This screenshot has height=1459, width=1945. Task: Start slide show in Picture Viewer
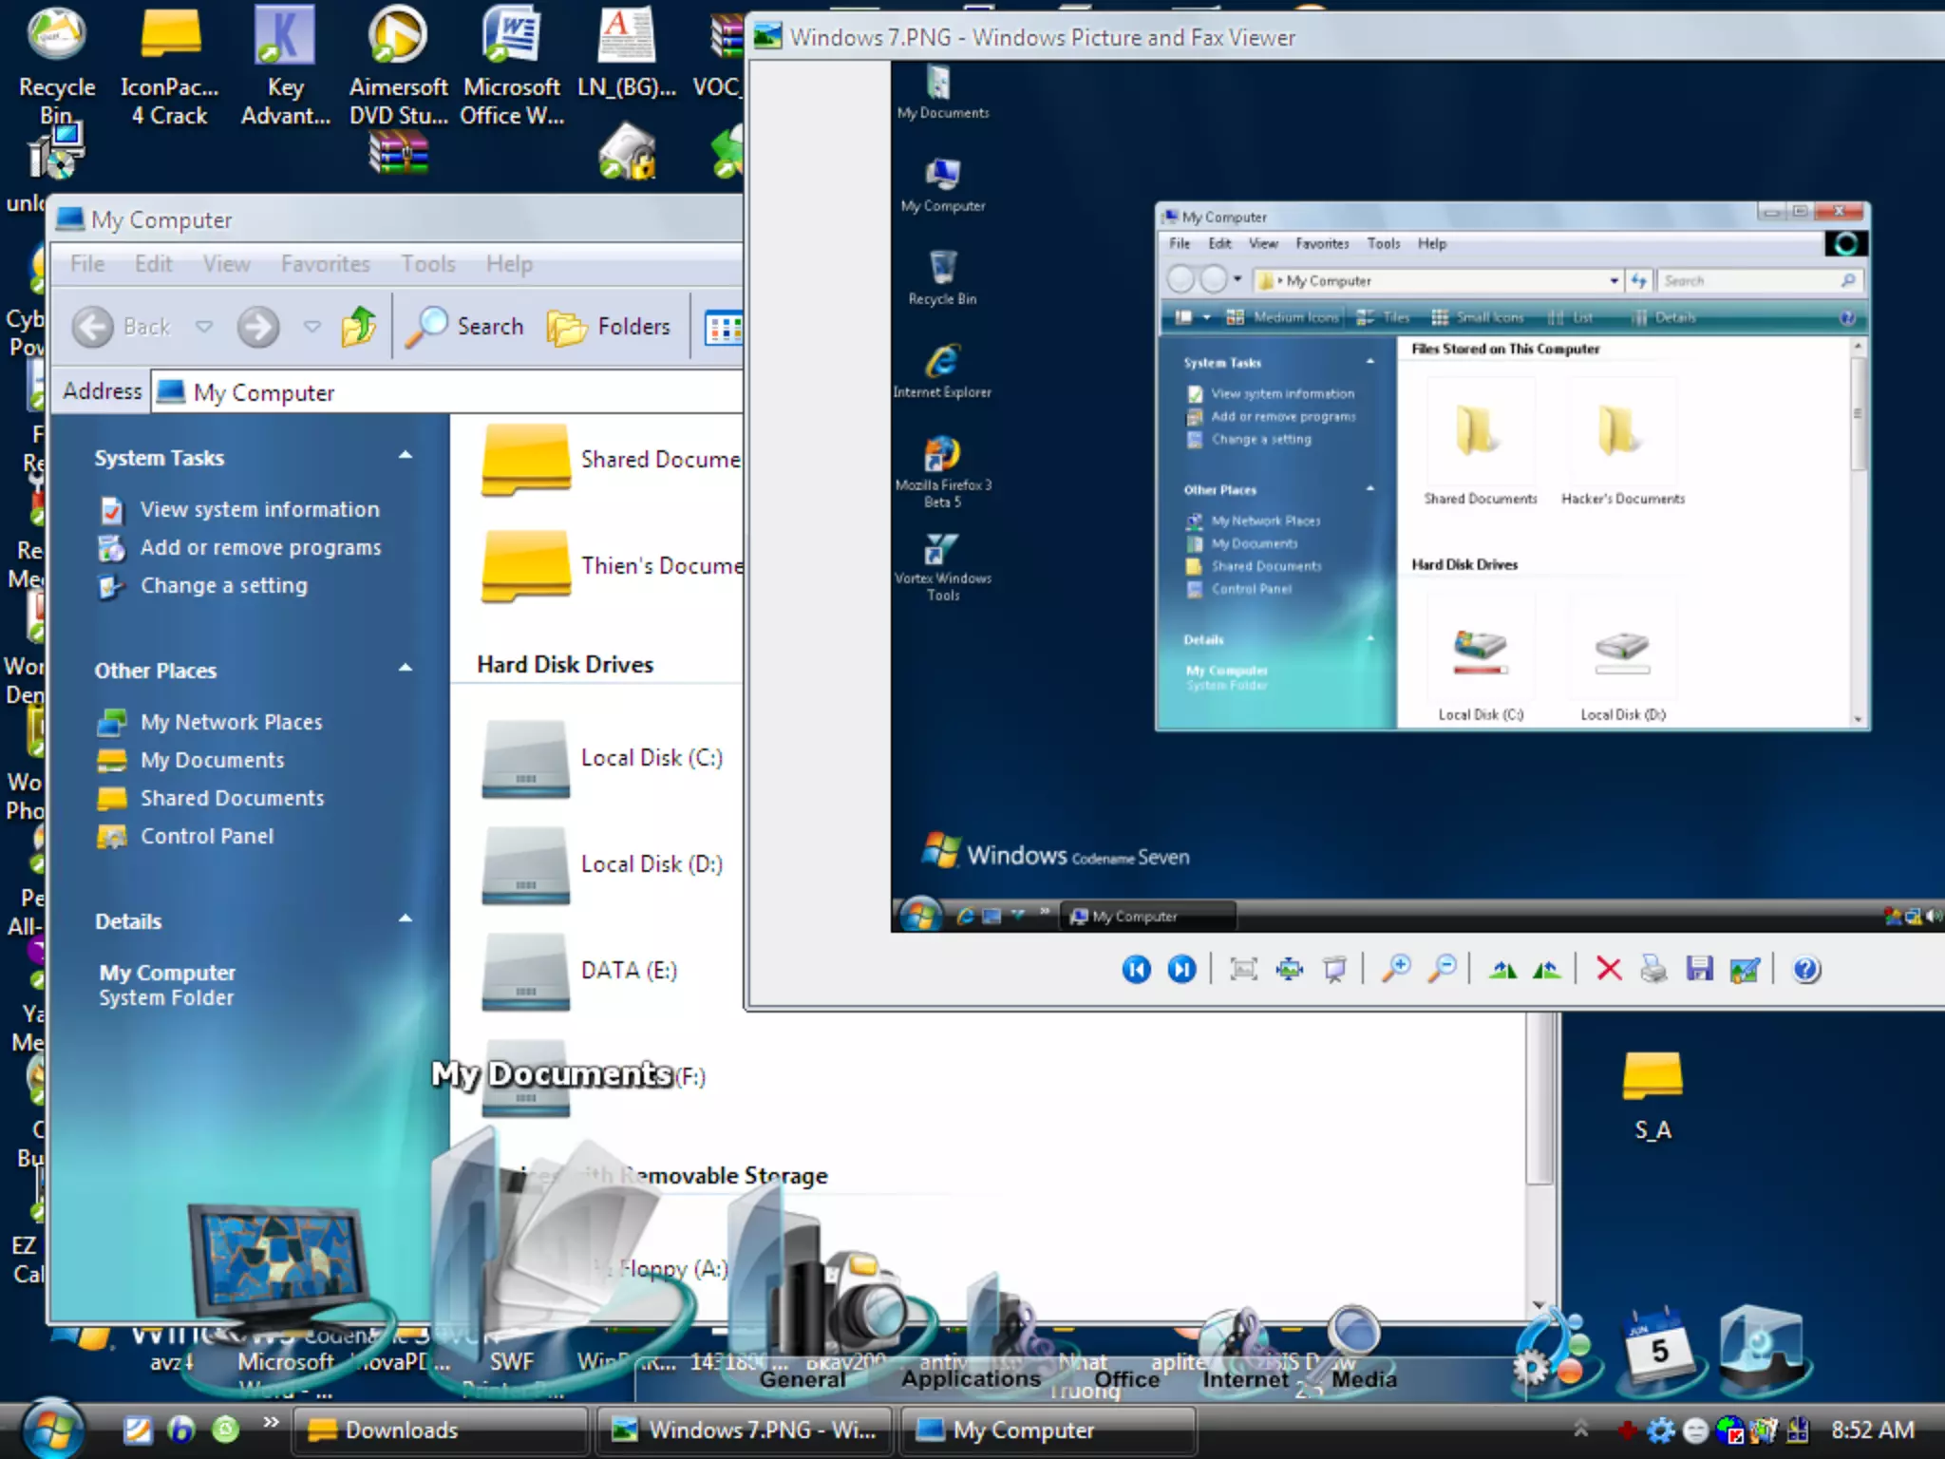[x=1334, y=970]
